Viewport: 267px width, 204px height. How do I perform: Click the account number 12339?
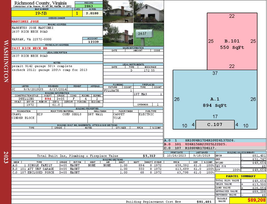(x=93, y=42)
